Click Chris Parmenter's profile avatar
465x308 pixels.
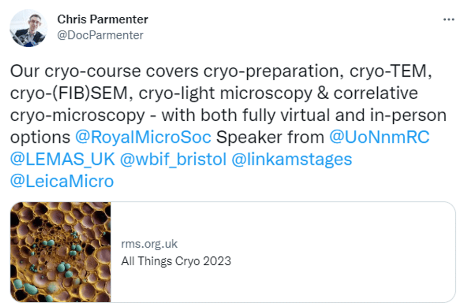[28, 27]
